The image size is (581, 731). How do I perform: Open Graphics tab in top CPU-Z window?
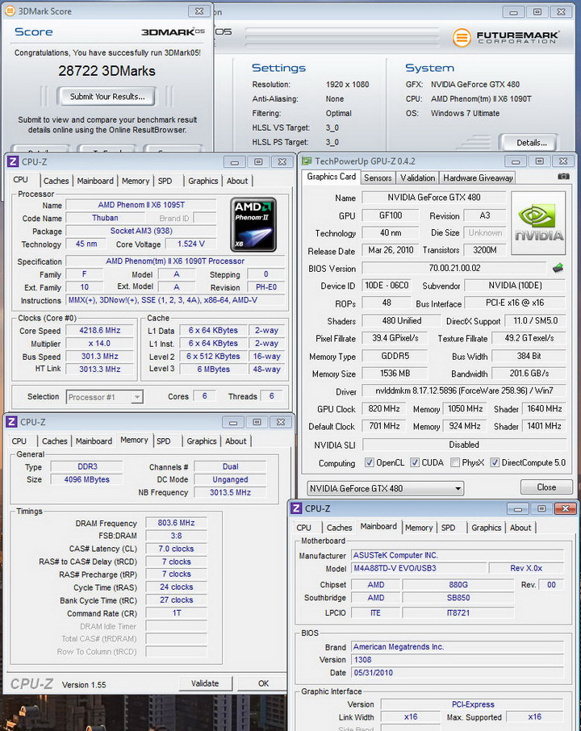click(x=203, y=181)
